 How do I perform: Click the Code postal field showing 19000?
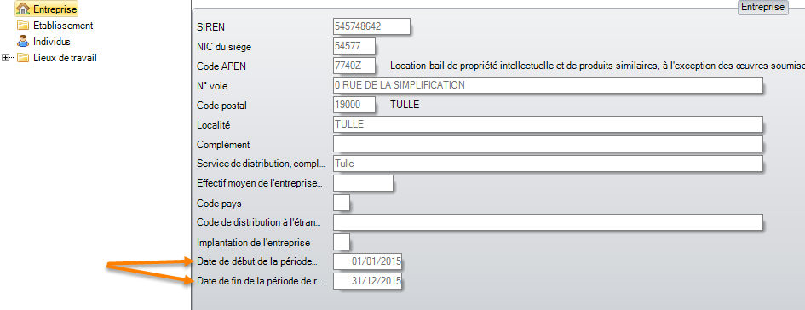point(354,105)
